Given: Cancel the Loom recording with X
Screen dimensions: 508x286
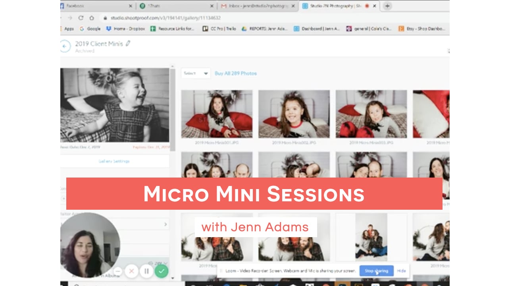Looking at the screenshot, I should (x=131, y=271).
